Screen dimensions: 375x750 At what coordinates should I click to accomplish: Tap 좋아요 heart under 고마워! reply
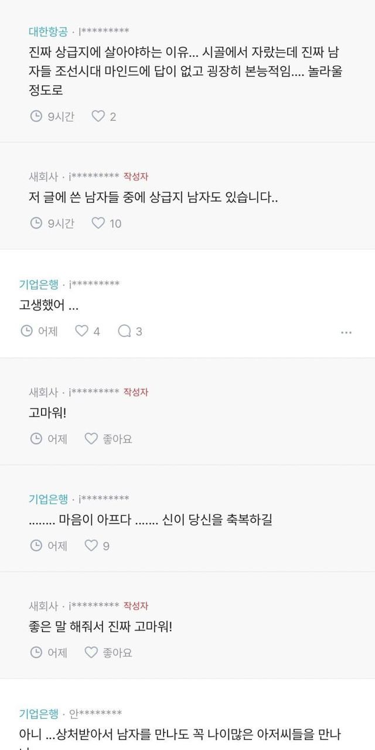[91, 438]
